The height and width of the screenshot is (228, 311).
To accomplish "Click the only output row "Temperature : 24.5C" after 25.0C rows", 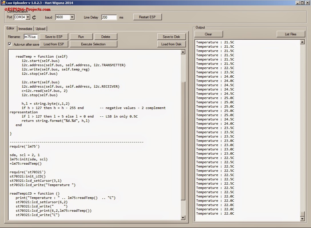I will click(x=215, y=119).
